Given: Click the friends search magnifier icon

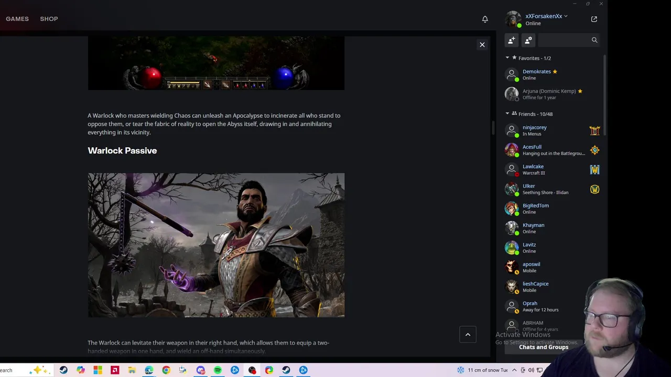Looking at the screenshot, I should pos(594,40).
